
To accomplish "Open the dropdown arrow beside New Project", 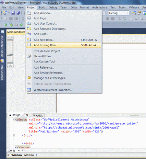I will [9, 13].
